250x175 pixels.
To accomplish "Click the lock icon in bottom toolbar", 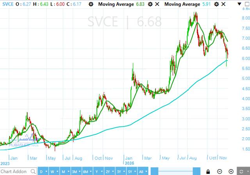I will (208, 171).
